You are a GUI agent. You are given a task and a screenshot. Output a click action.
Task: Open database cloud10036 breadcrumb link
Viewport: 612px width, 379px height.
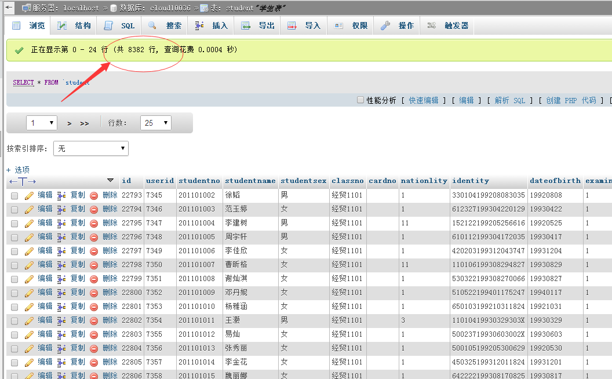coord(170,8)
